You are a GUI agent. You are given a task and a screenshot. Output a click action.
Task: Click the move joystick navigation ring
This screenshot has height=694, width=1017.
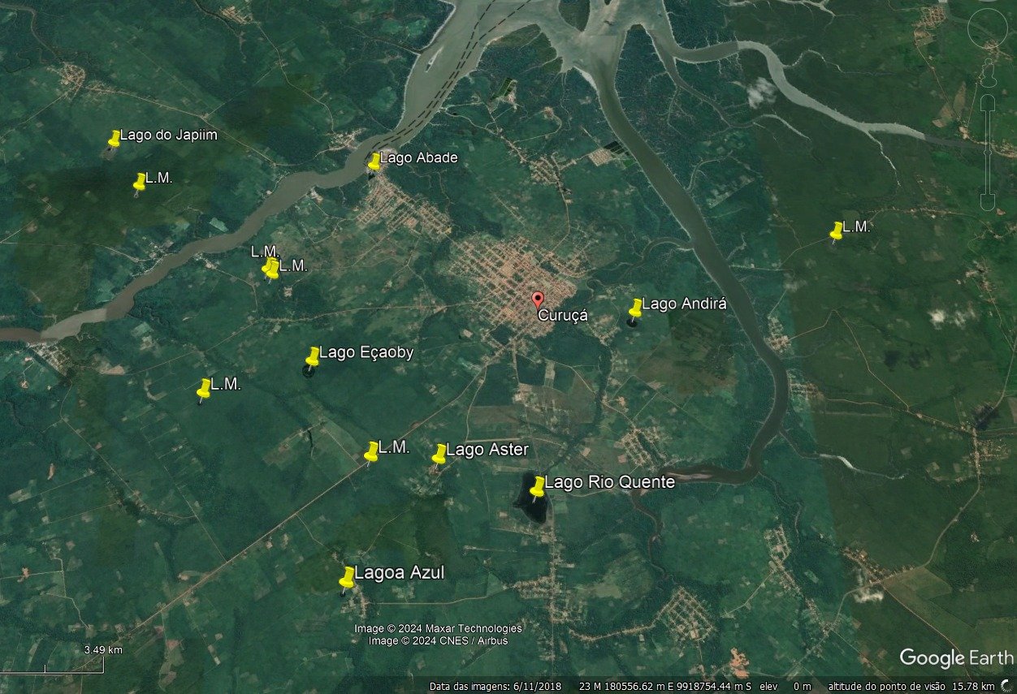click(988, 28)
